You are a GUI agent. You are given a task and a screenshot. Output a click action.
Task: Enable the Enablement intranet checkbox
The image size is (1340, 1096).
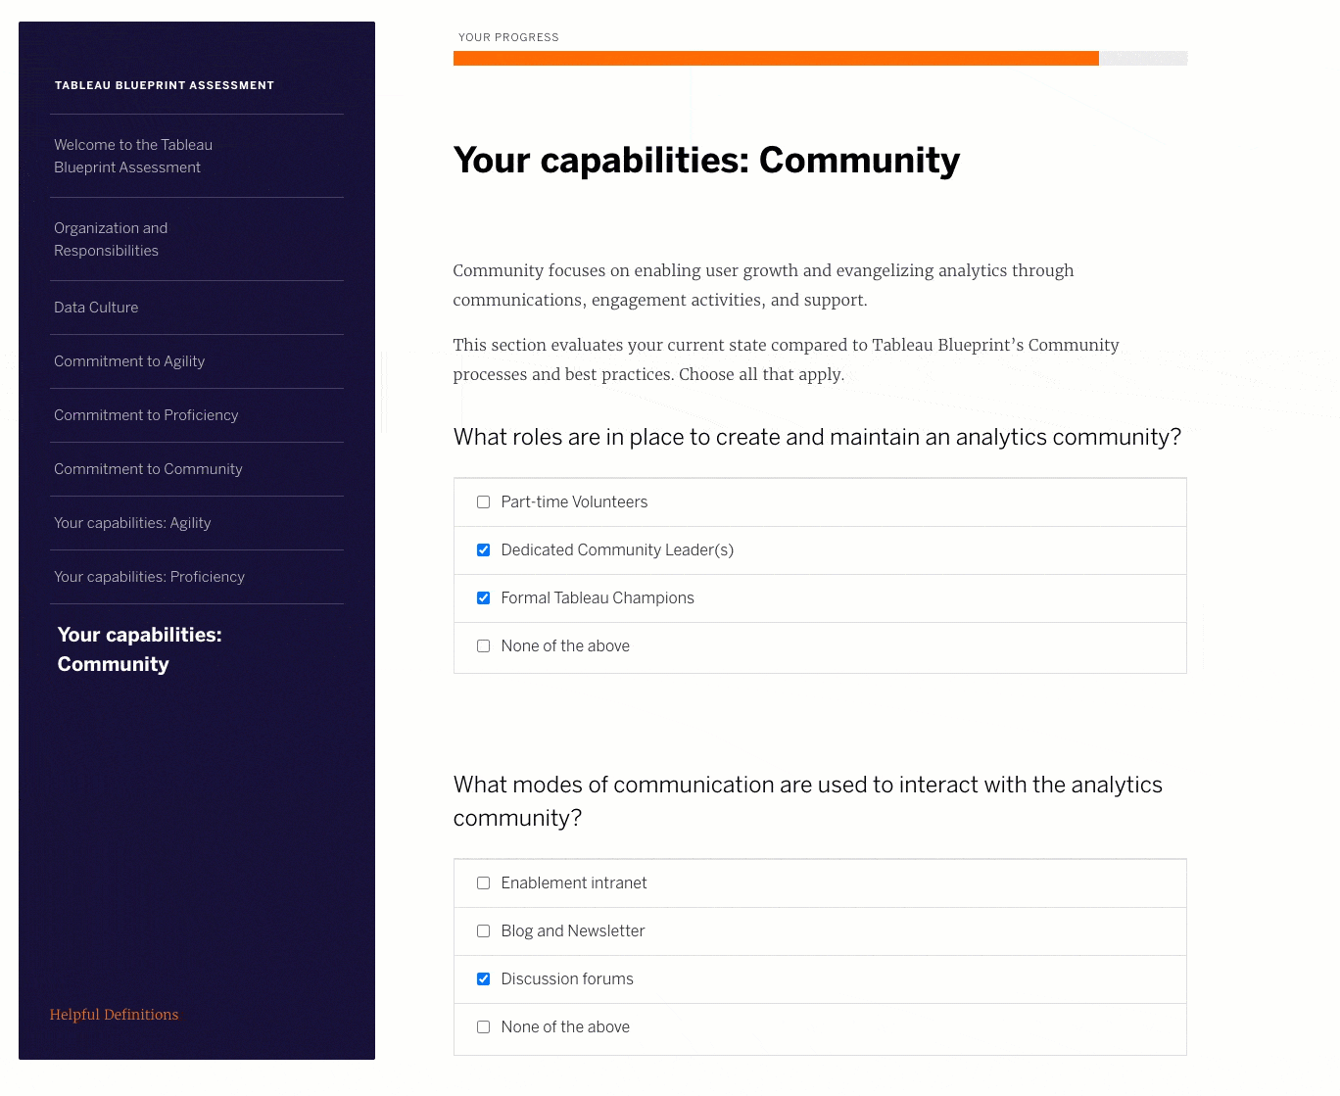pyautogui.click(x=483, y=883)
